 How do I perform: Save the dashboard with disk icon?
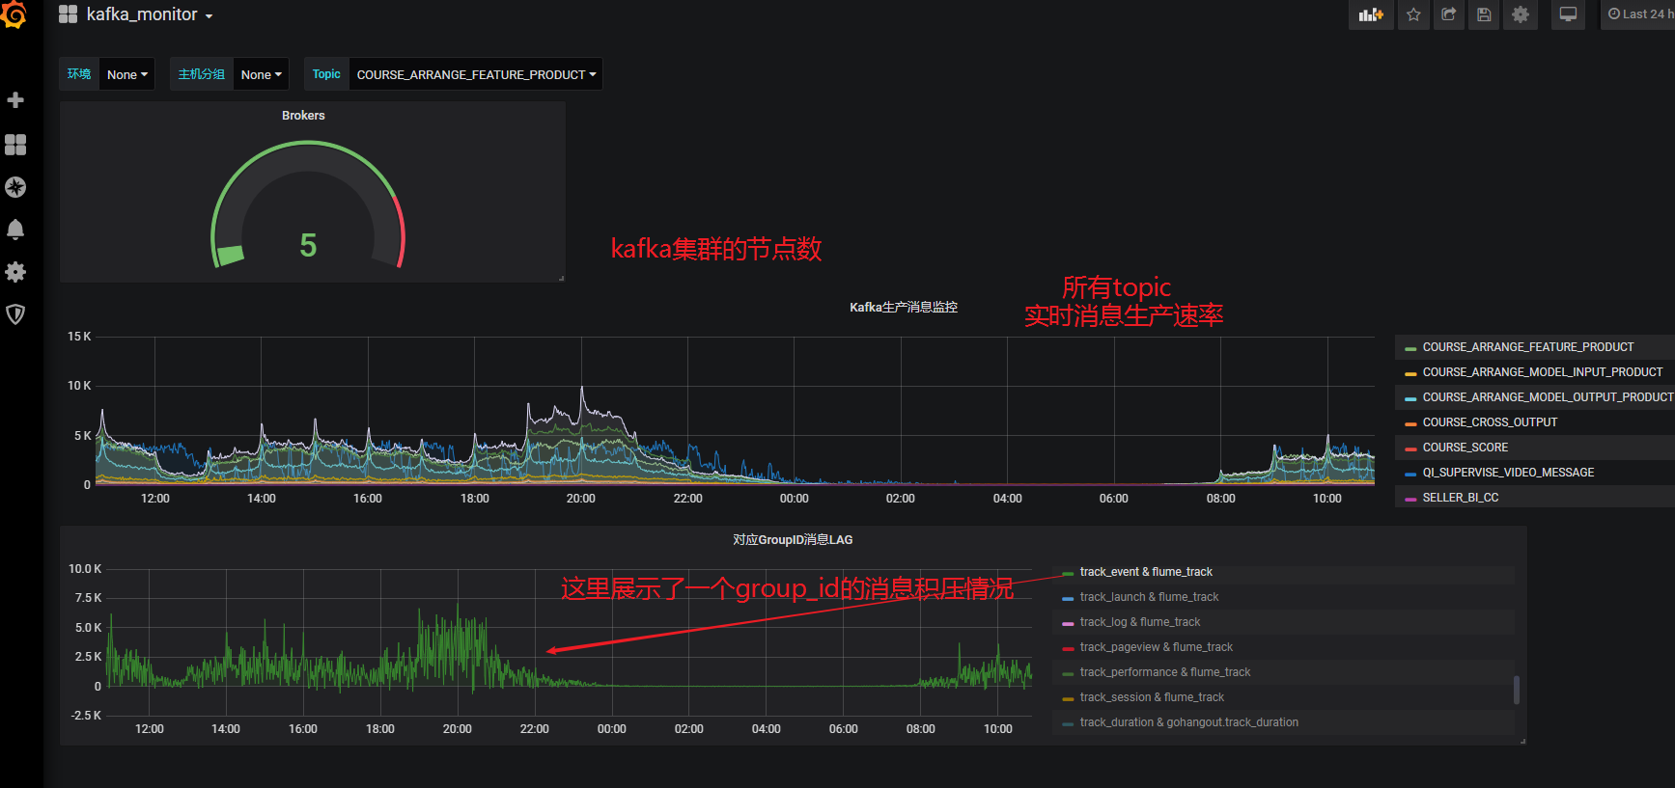pyautogui.click(x=1484, y=14)
